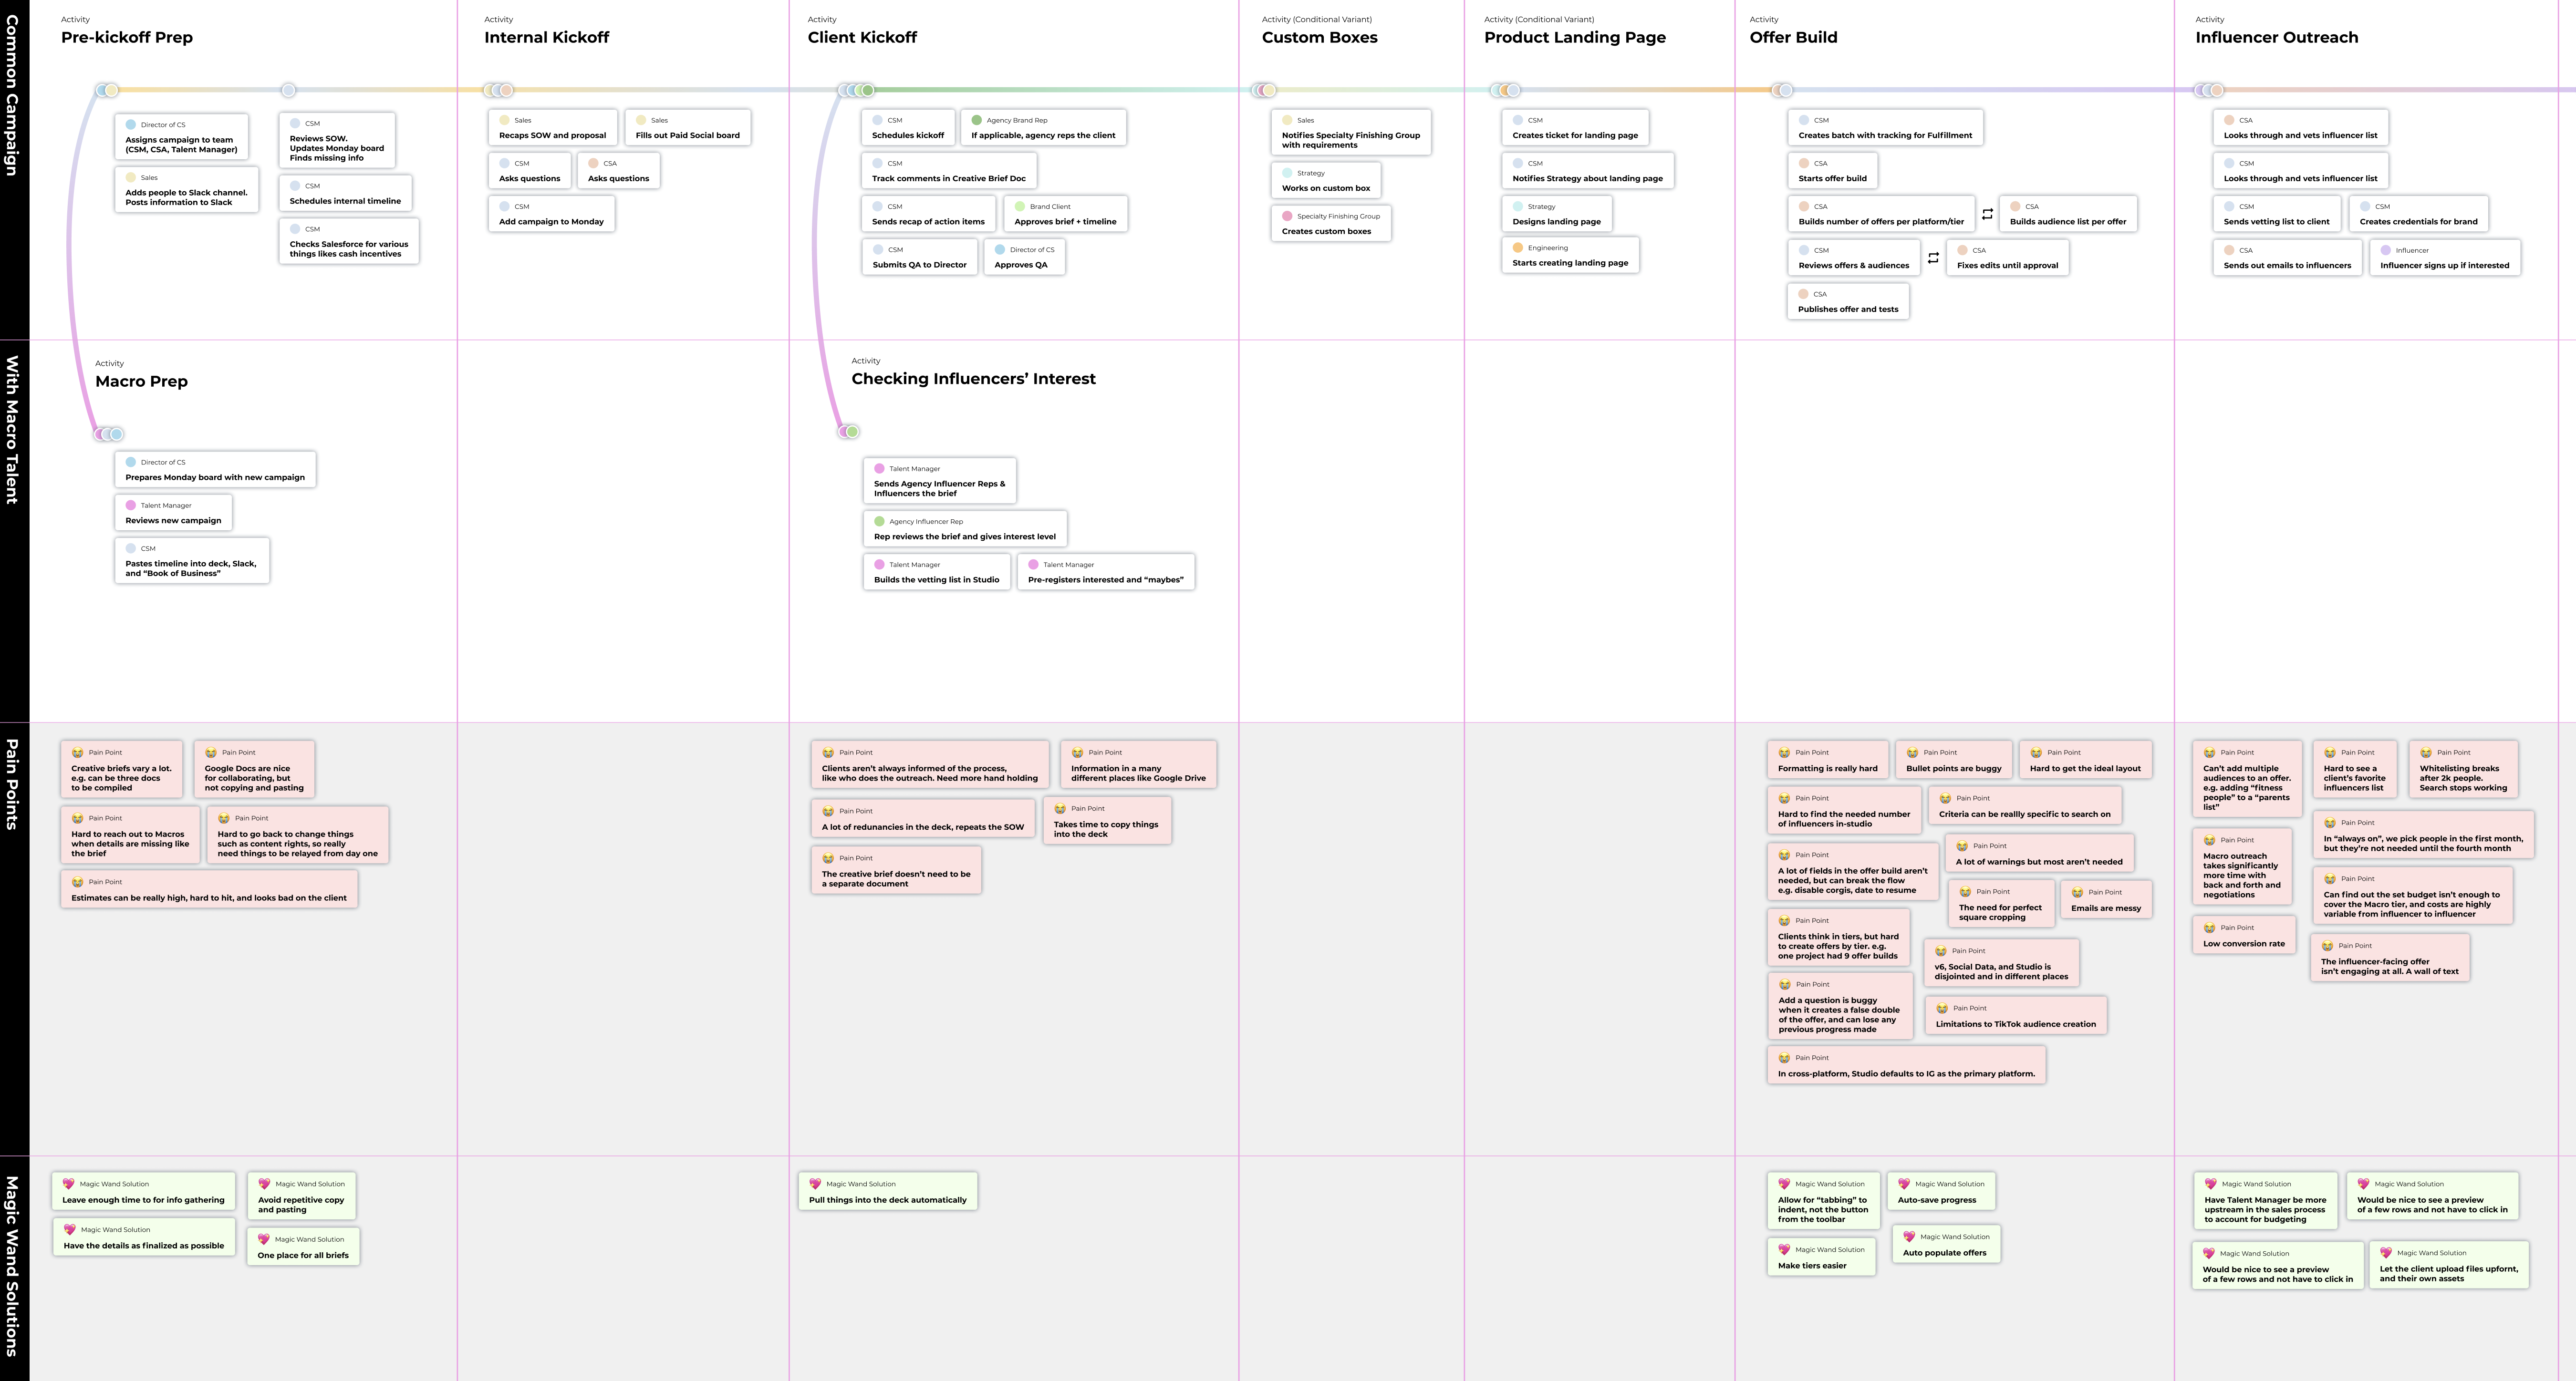Open the Creates ticket for landing page card
Screen dimensions: 2576x1381
(1575, 128)
